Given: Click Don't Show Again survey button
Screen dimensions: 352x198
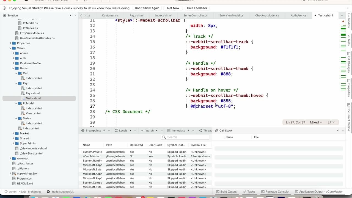Looking at the screenshot, I should point(147,8).
